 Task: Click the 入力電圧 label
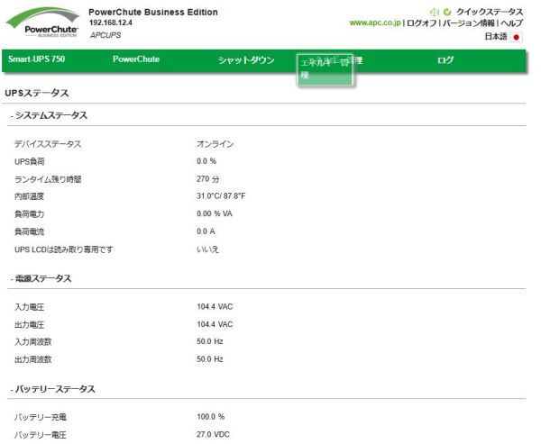point(30,307)
